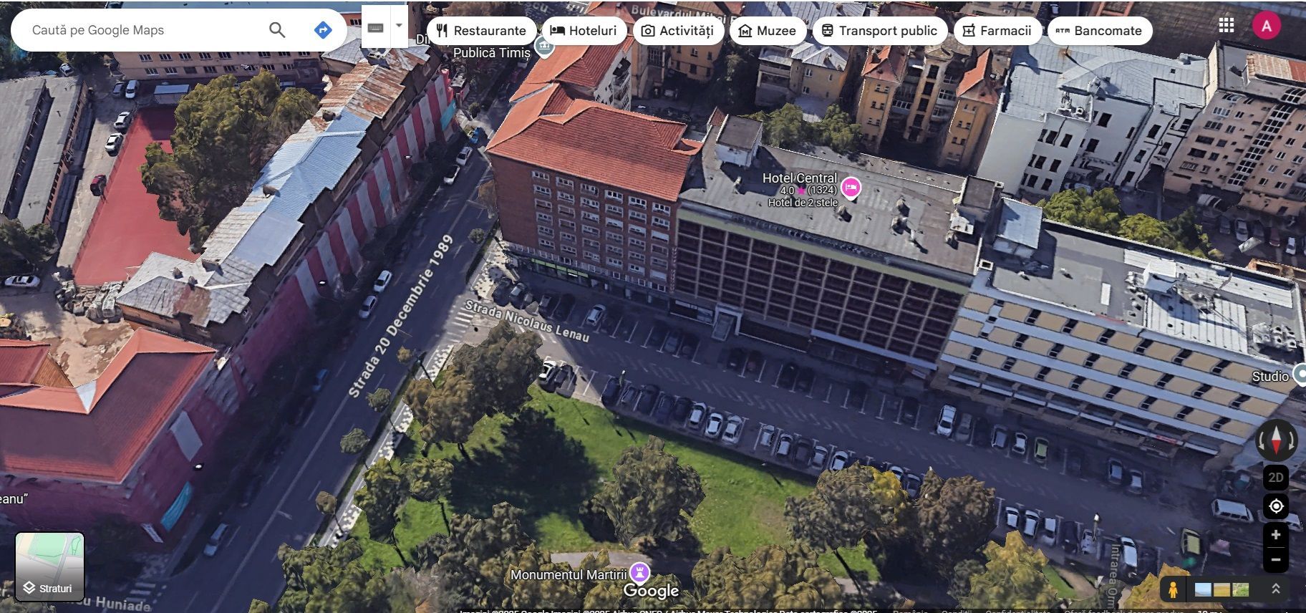1306x613 pixels.
Task: Select the Hoteluri category chip
Action: pyautogui.click(x=584, y=31)
